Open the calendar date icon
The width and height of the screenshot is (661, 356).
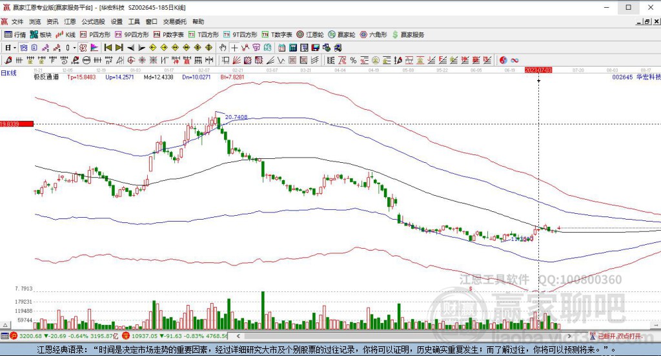tap(281, 48)
